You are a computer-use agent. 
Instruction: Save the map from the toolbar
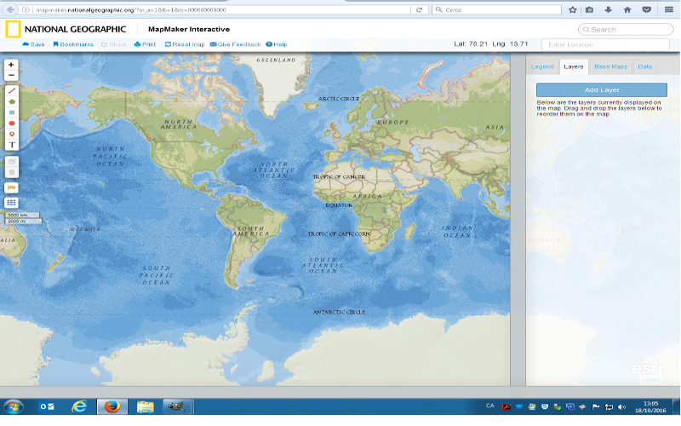34,43
